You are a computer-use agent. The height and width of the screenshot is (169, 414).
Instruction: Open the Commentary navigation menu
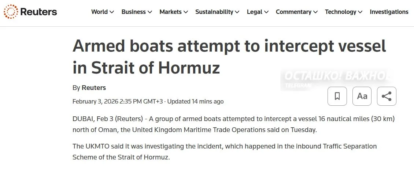click(296, 12)
